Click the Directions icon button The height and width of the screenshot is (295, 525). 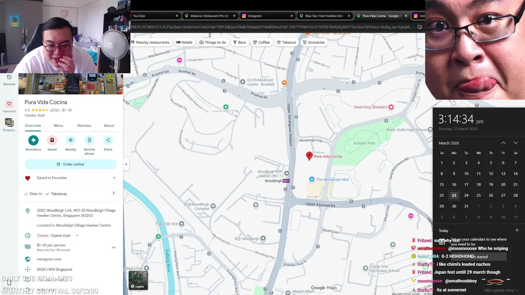(x=33, y=140)
